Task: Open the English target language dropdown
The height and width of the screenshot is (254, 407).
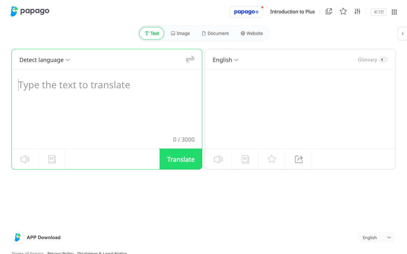Action: coord(225,60)
